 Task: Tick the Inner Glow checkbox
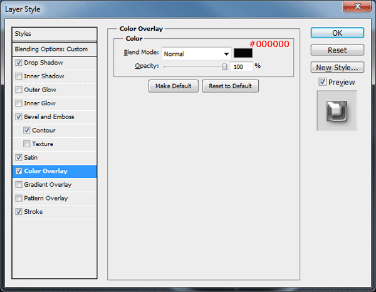[19, 103]
